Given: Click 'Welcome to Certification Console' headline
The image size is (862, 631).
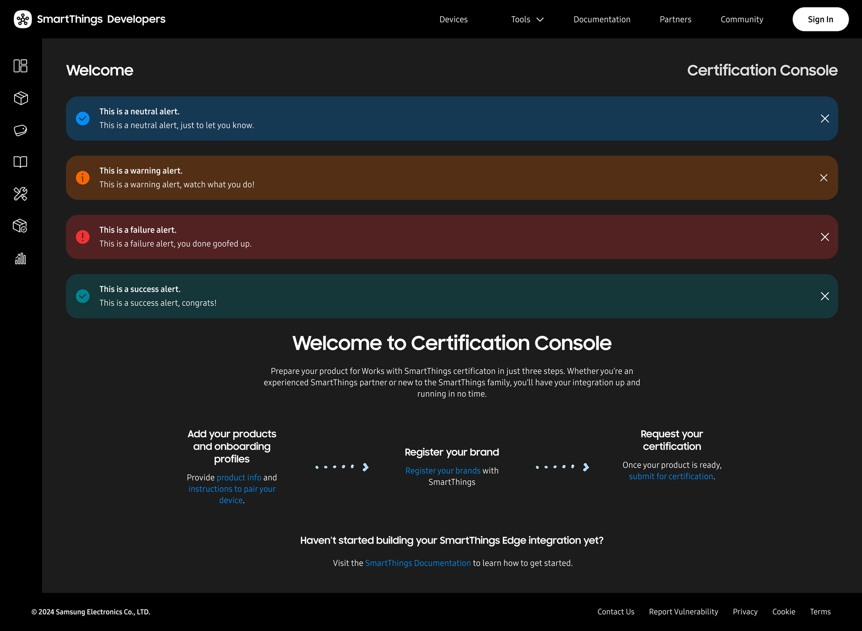Looking at the screenshot, I should click(452, 343).
